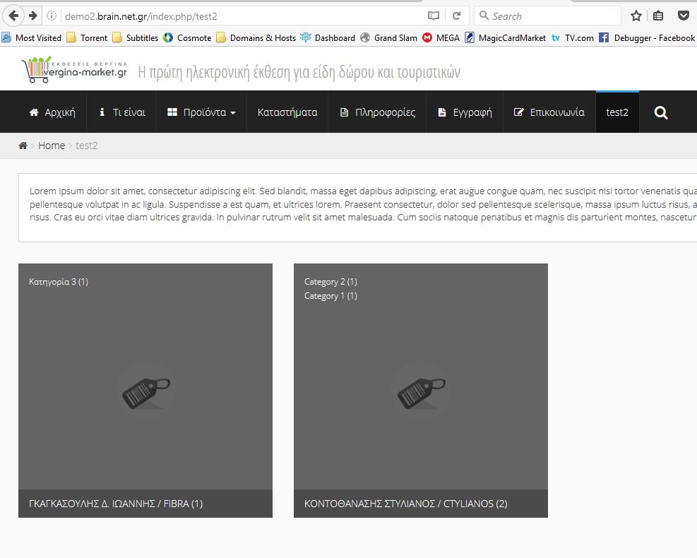This screenshot has height=558, width=697.
Task: Open Επικοινωνία menu item
Action: [549, 112]
